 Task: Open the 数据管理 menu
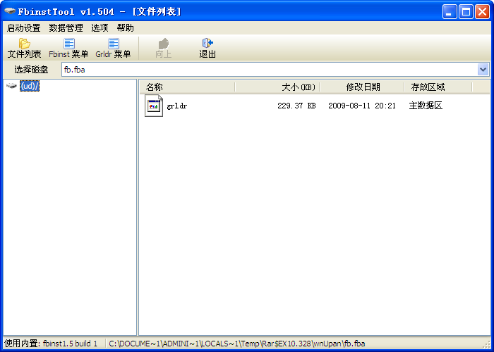[x=66, y=28]
